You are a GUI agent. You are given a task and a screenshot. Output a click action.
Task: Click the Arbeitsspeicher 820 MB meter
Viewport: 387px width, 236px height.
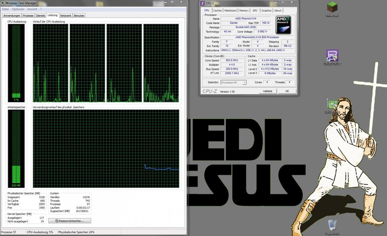point(16,149)
